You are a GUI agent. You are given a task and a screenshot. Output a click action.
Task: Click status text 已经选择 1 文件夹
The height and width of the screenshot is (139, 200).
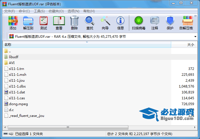tap(29, 134)
